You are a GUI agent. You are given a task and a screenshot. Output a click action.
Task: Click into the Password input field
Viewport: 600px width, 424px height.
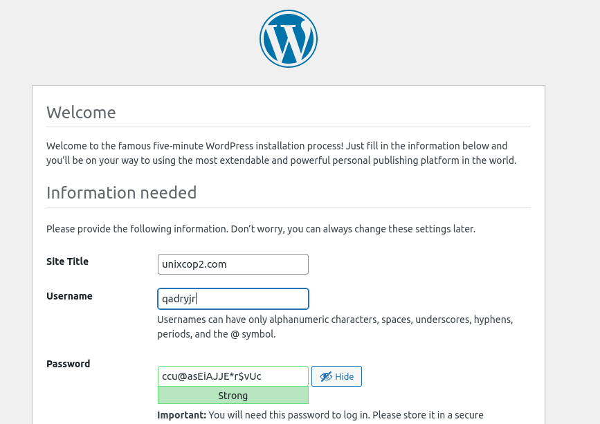[233, 376]
